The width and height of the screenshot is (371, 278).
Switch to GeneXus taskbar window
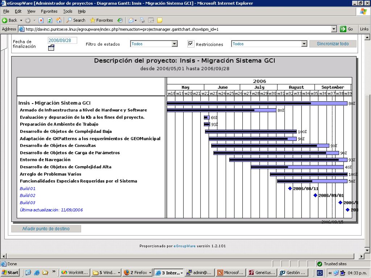point(262,273)
